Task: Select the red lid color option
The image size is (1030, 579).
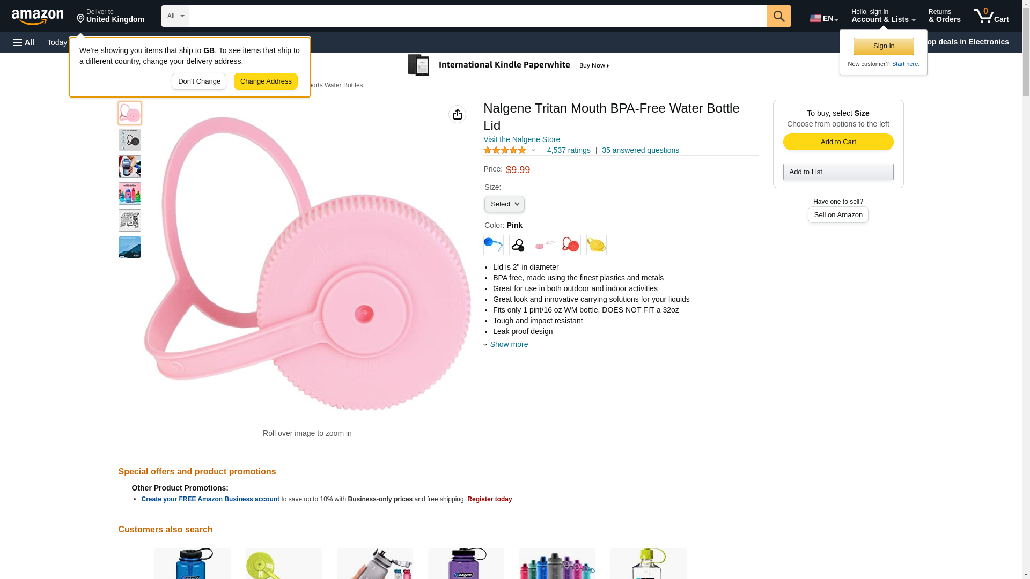Action: coord(570,245)
